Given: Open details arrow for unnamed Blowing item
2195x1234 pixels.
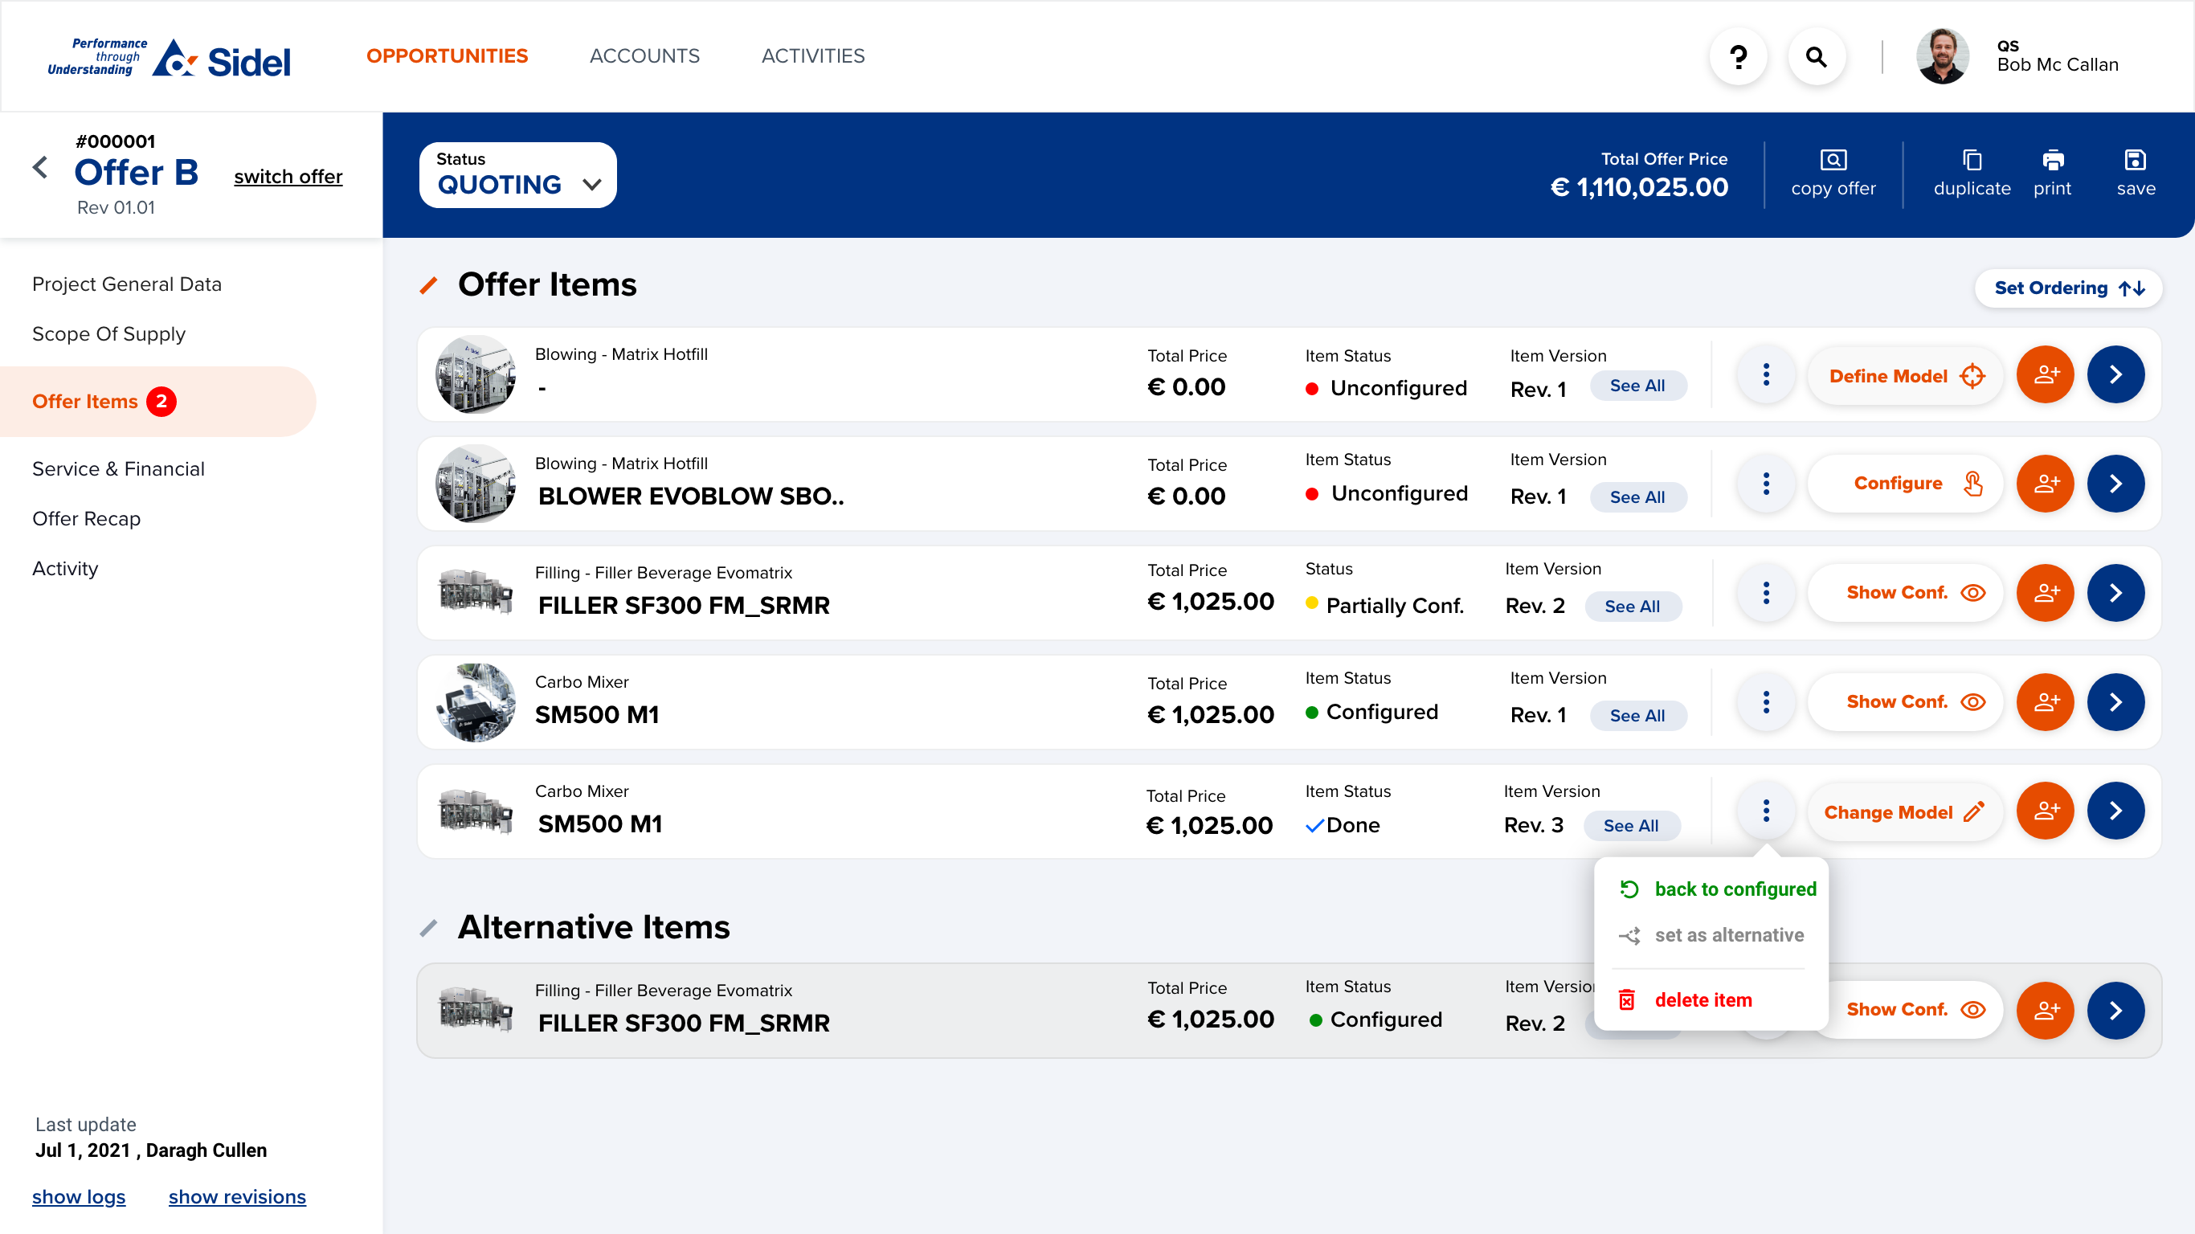Looking at the screenshot, I should [2115, 374].
